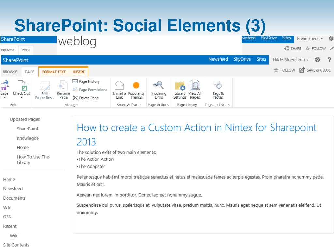Click View All Pages icon

tap(195, 85)
